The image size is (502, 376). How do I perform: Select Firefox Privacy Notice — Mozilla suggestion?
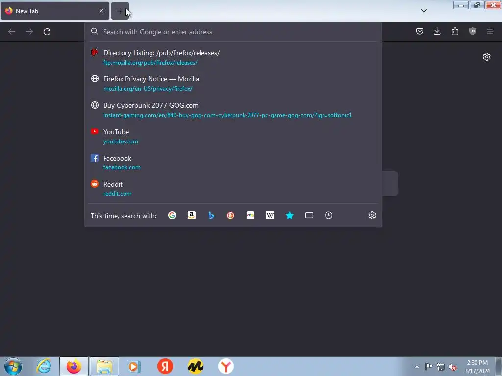tap(151, 79)
